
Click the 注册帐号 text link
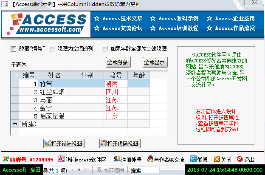pos(131,159)
